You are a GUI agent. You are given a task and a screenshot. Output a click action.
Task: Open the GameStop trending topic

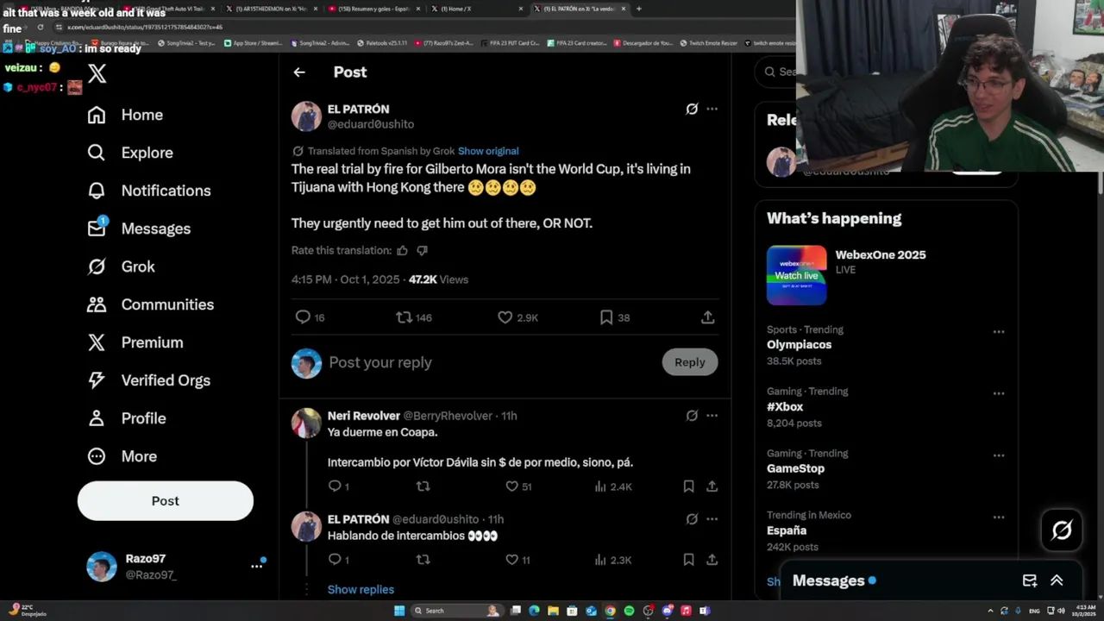(795, 469)
